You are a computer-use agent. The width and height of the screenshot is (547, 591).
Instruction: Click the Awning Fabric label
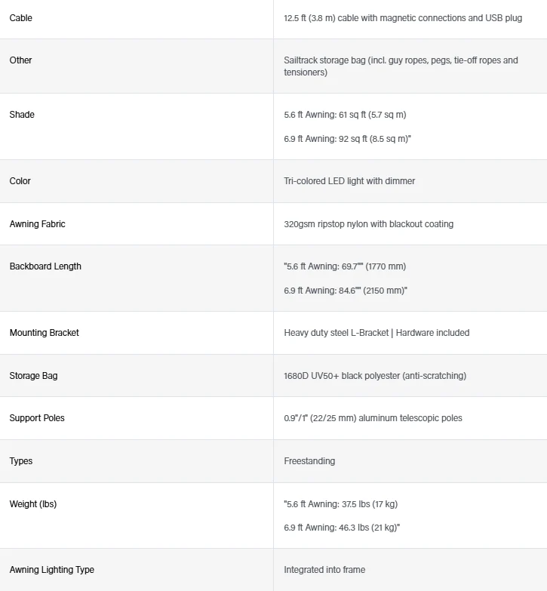coord(37,224)
